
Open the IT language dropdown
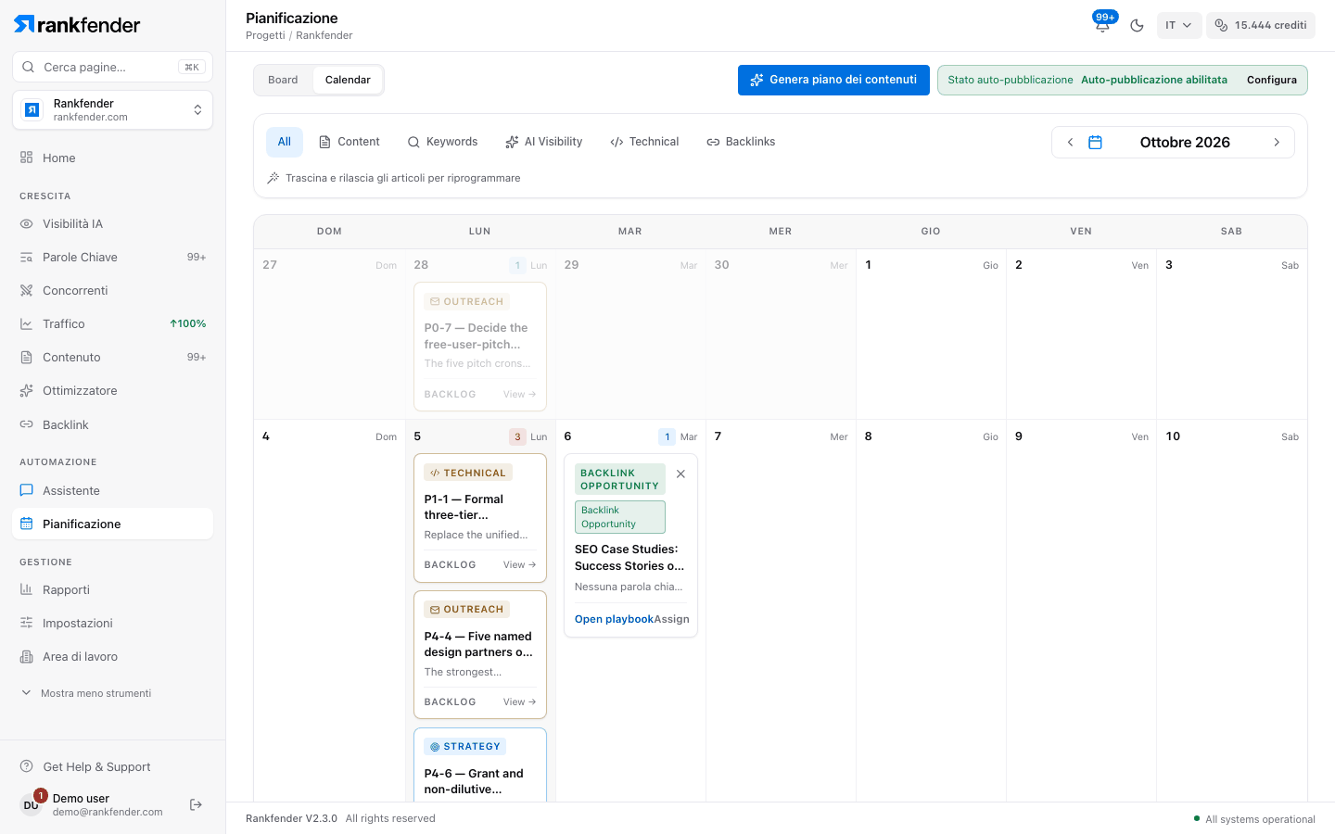1179,25
